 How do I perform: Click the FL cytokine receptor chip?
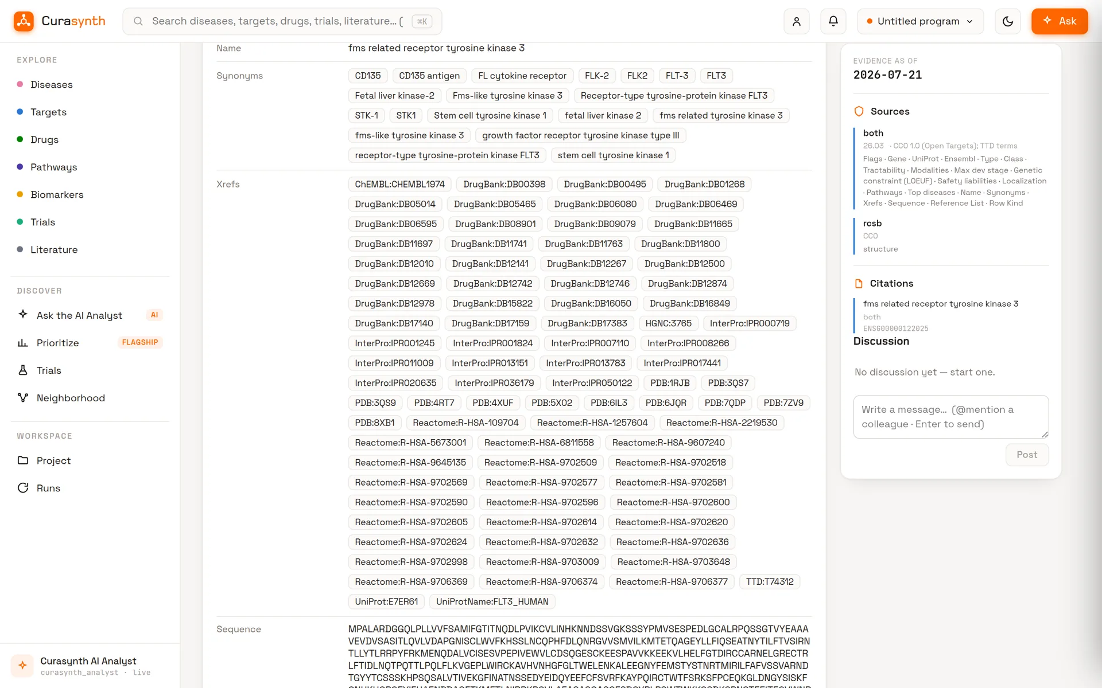(522, 76)
